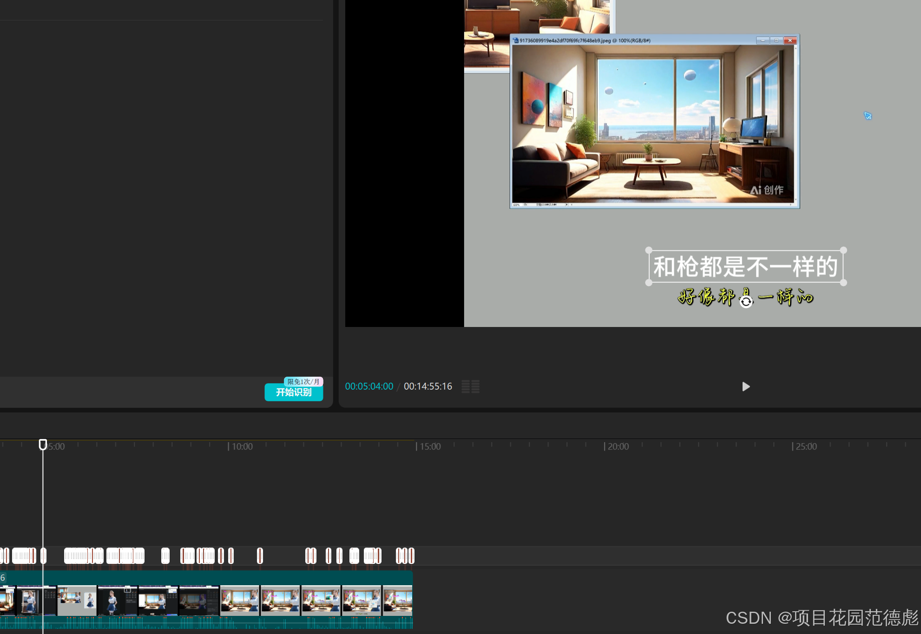
Task: Click the 25:00 mark on timeline ruler
Action: [806, 446]
